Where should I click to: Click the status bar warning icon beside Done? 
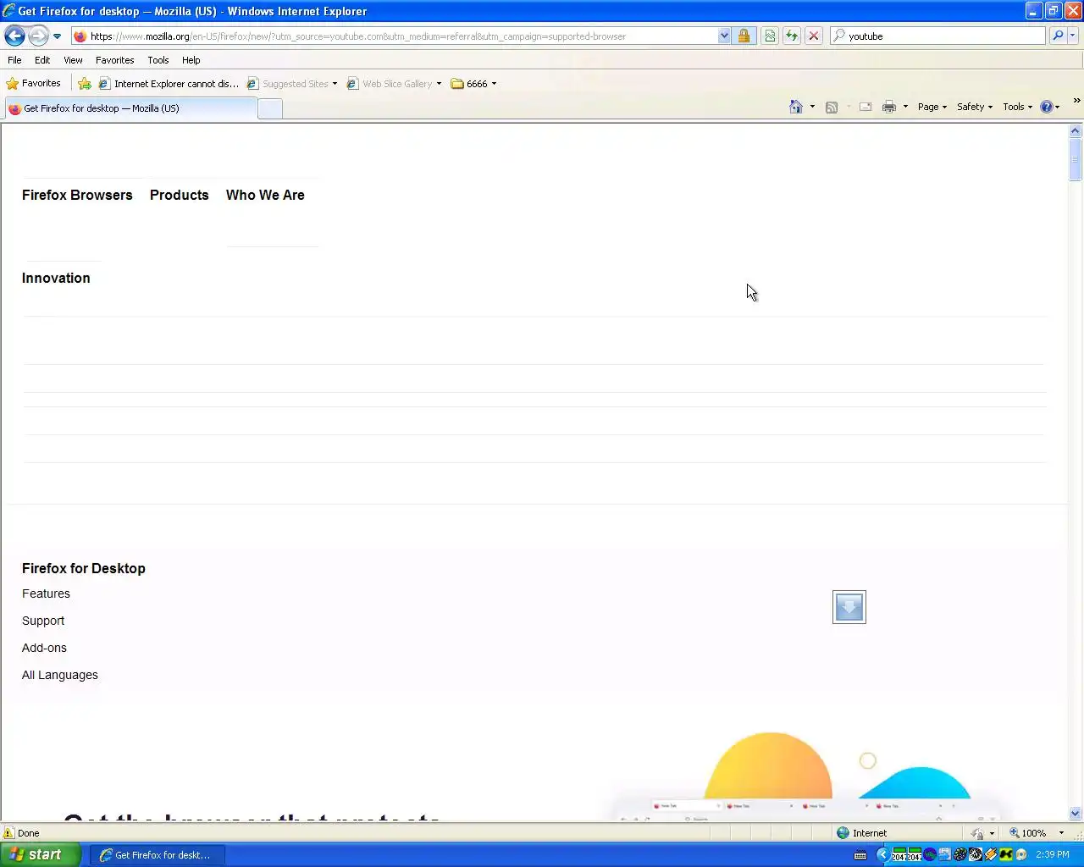tap(9, 833)
